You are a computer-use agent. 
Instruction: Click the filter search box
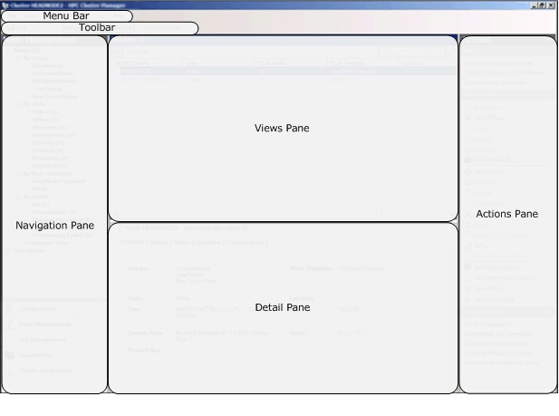click(411, 52)
